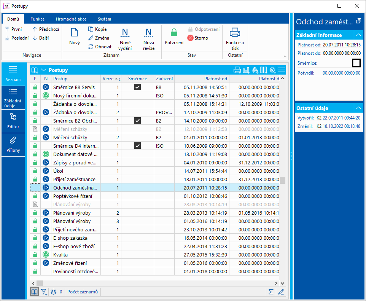
Task: Open the Systém ribbon tab
Action: pyautogui.click(x=104, y=19)
